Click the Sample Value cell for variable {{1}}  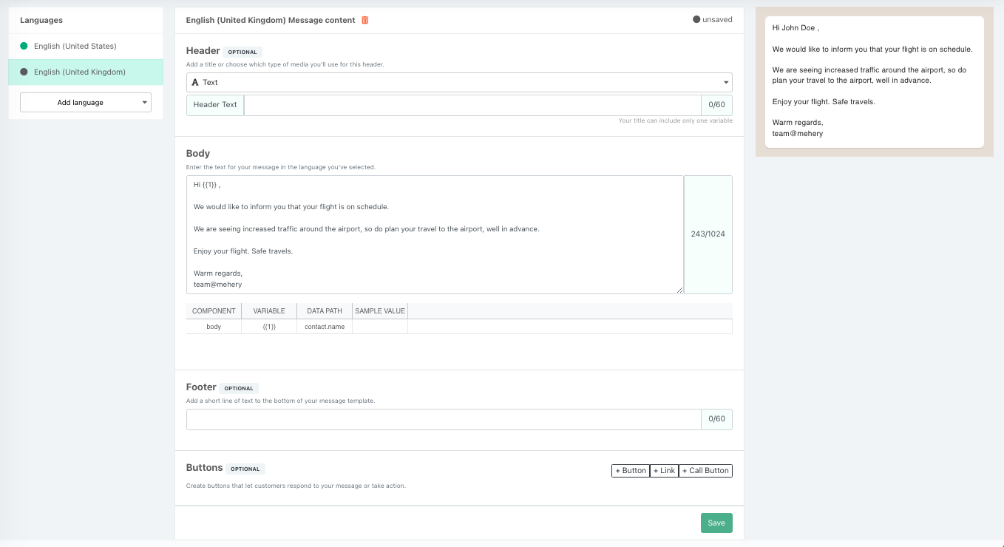click(x=379, y=326)
